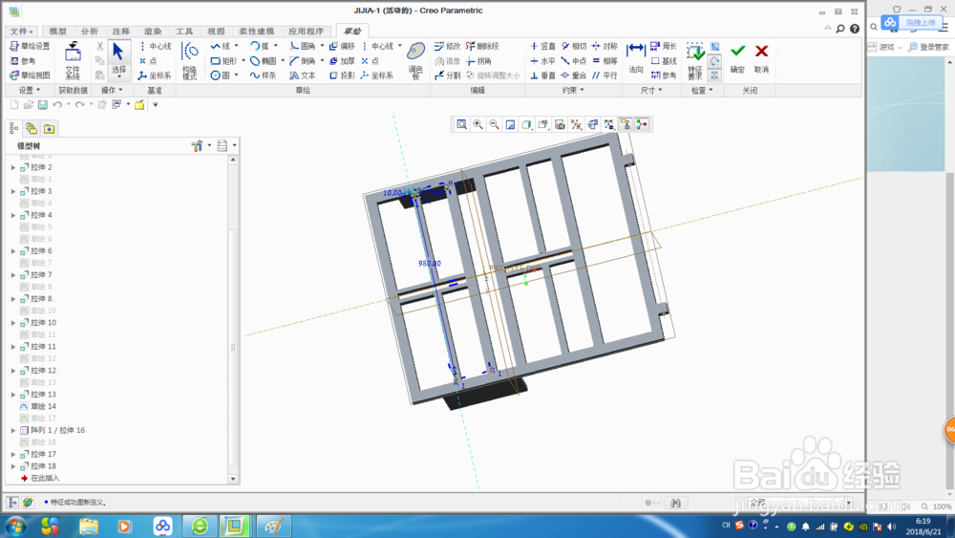Screen dimensions: 955x538
Task: Apply the 水平 (Horizontal) constraint
Action: tap(542, 61)
